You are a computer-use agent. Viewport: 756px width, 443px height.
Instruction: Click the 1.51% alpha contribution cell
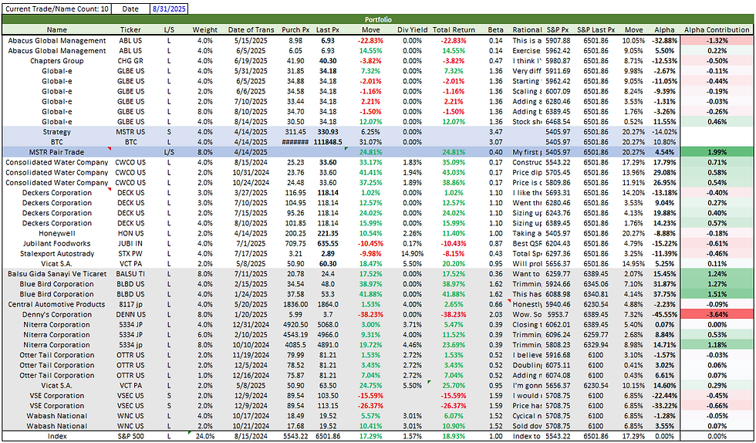click(x=717, y=294)
